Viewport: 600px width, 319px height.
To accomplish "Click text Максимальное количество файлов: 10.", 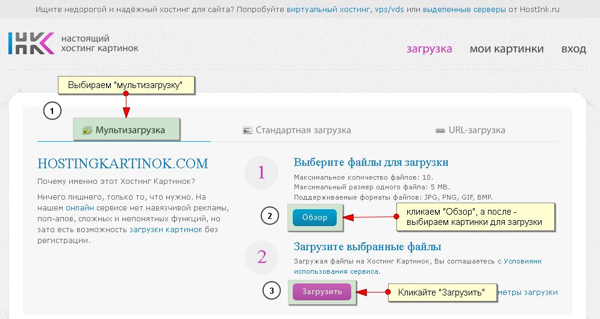I will (x=363, y=177).
